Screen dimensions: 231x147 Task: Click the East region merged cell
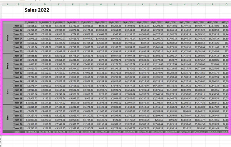pyautogui.click(x=8, y=92)
